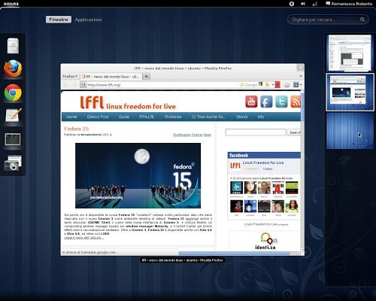Click the identi.ca logo on the page

point(265,241)
